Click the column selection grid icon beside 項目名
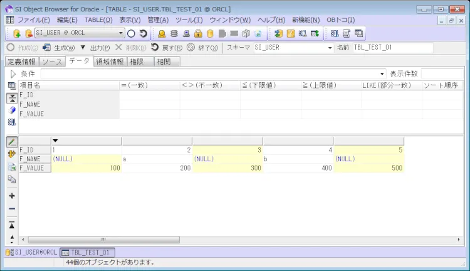This screenshot has width=470, height=271. pos(12,86)
